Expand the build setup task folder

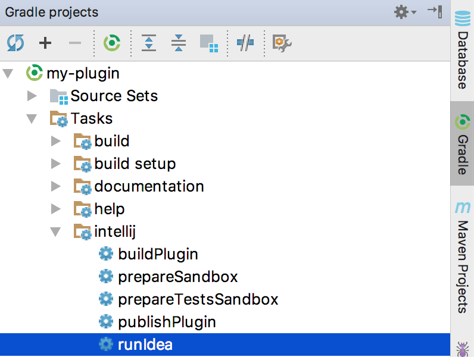(x=56, y=164)
